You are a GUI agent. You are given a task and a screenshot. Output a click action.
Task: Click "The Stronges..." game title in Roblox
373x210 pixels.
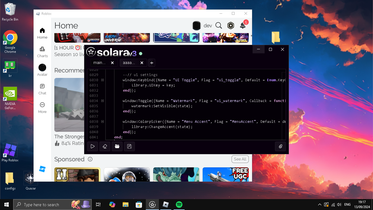(69, 136)
